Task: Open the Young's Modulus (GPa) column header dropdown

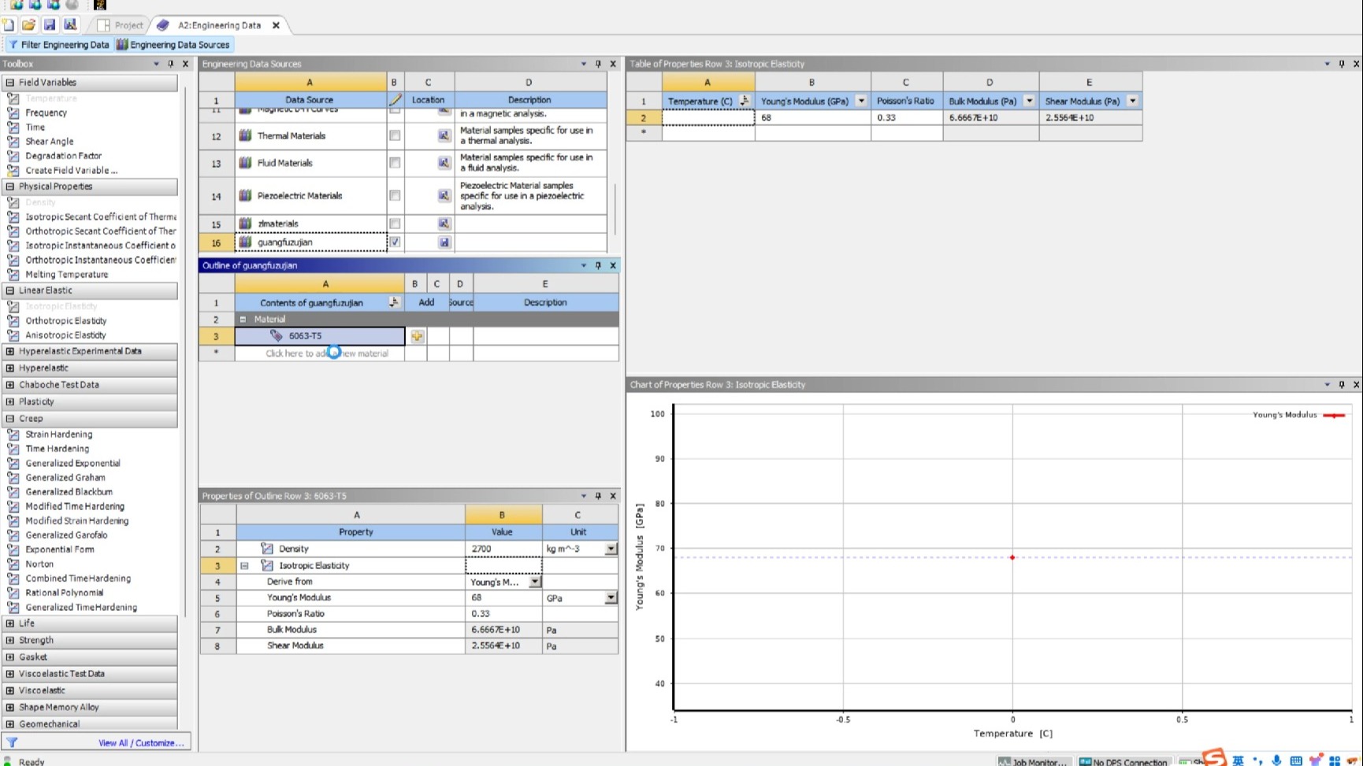Action: pyautogui.click(x=861, y=101)
